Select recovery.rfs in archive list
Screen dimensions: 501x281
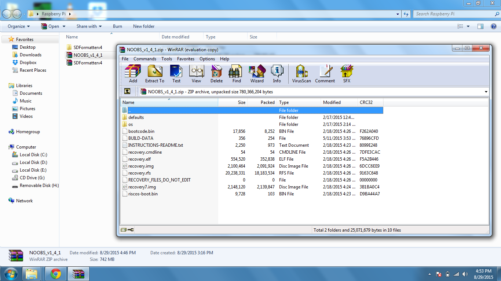coord(139,173)
